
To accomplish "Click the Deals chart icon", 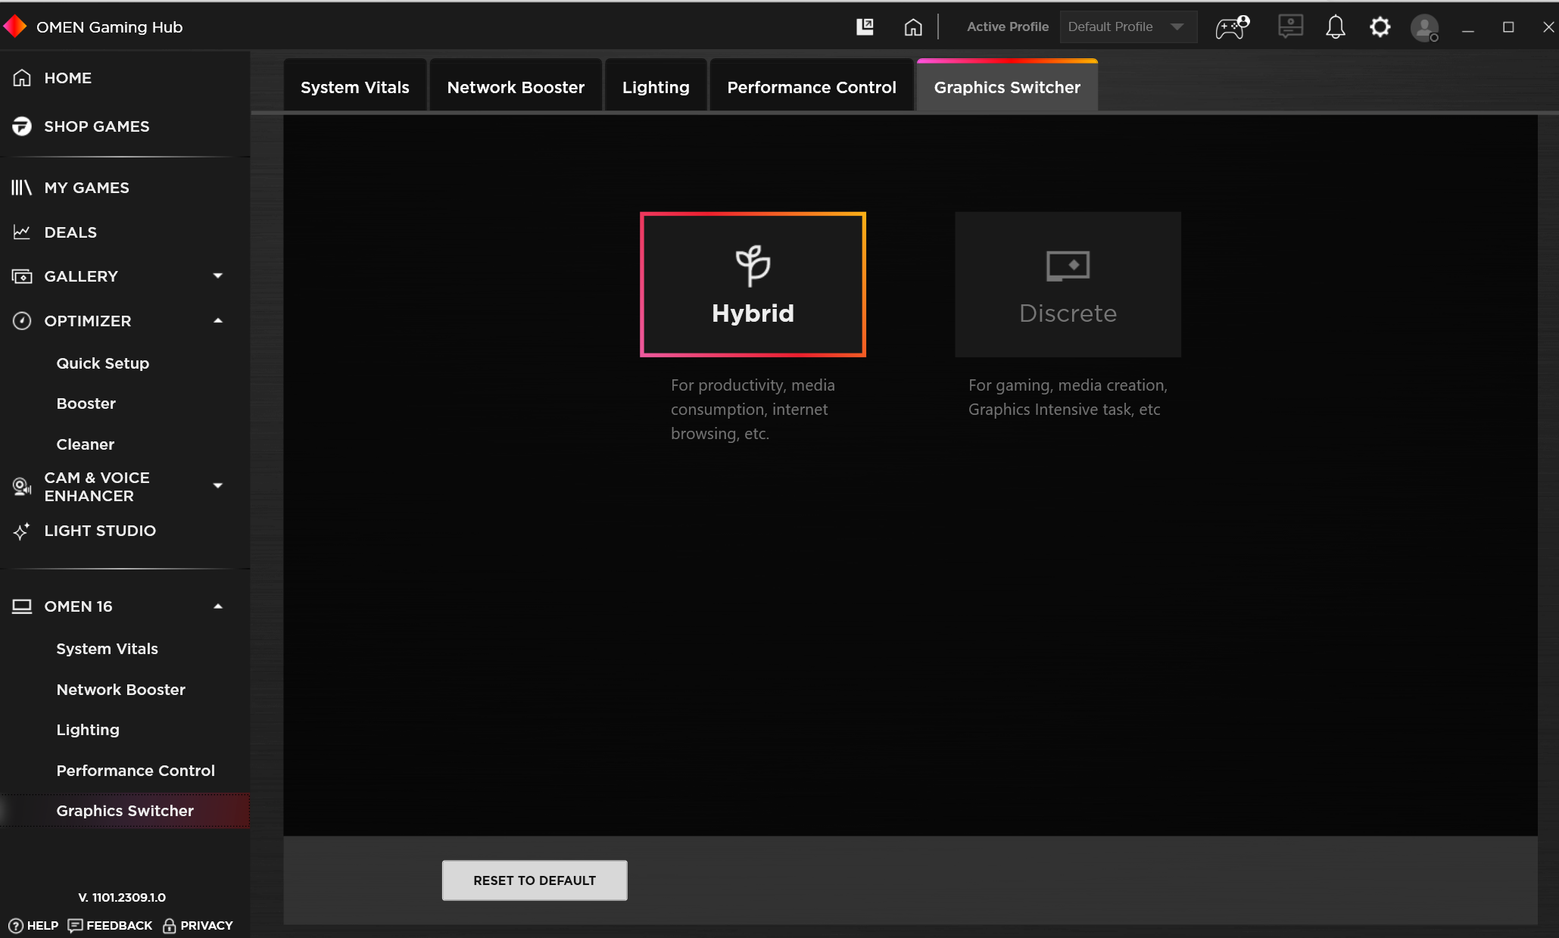I will pyautogui.click(x=22, y=232).
